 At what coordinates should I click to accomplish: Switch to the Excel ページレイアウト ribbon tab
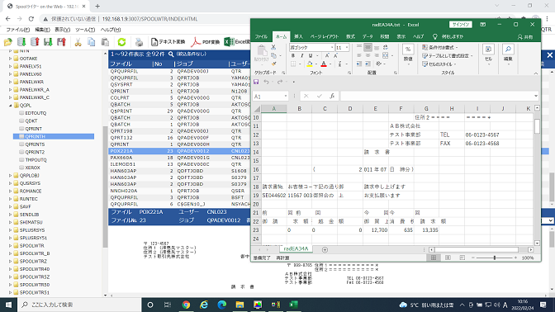coord(325,36)
